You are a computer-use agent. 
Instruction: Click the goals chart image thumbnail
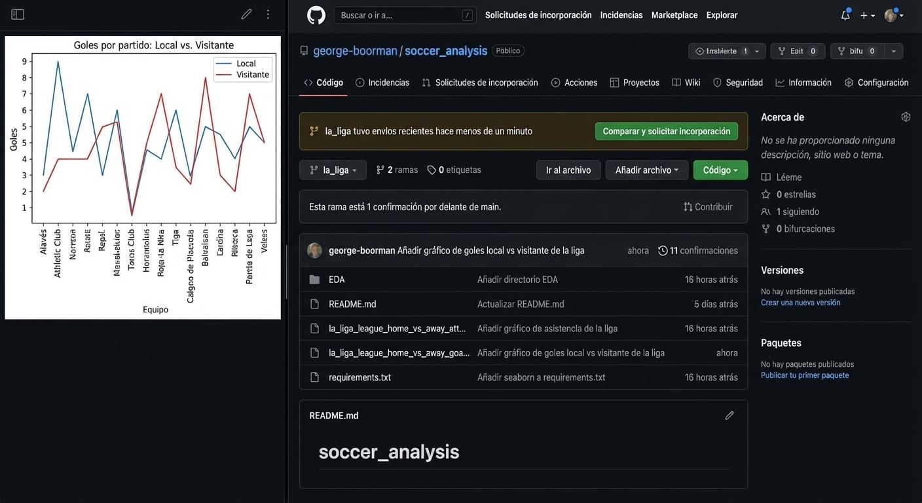pyautogui.click(x=143, y=177)
